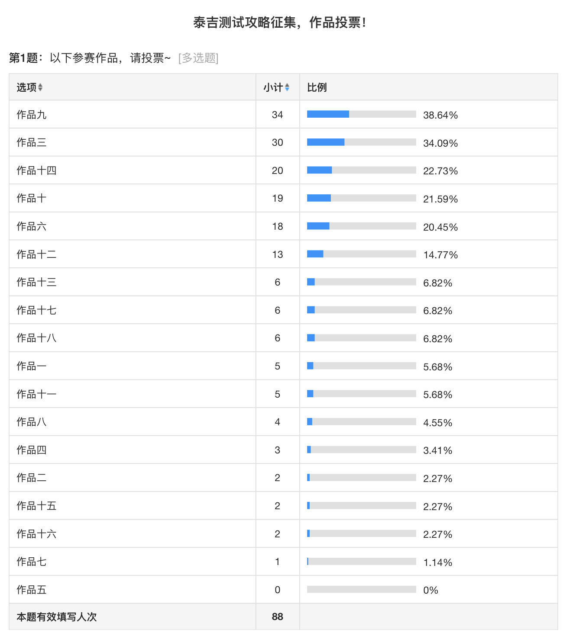This screenshot has height=633, width=576.
Task: Select the 作品十 row label
Action: (x=32, y=198)
